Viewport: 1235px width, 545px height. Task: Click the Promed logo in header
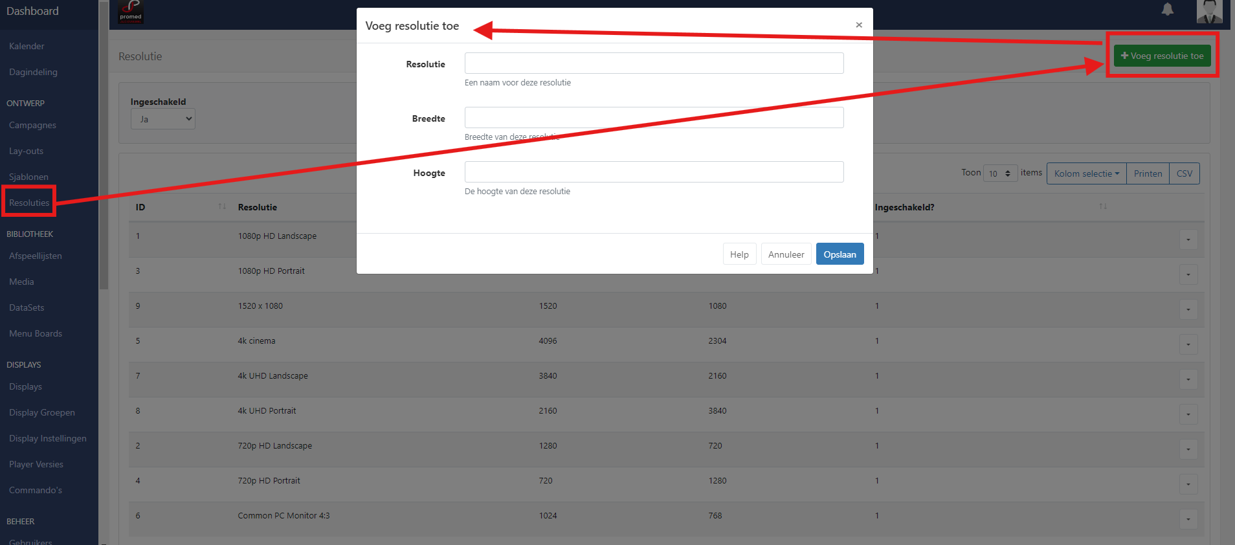point(131,12)
